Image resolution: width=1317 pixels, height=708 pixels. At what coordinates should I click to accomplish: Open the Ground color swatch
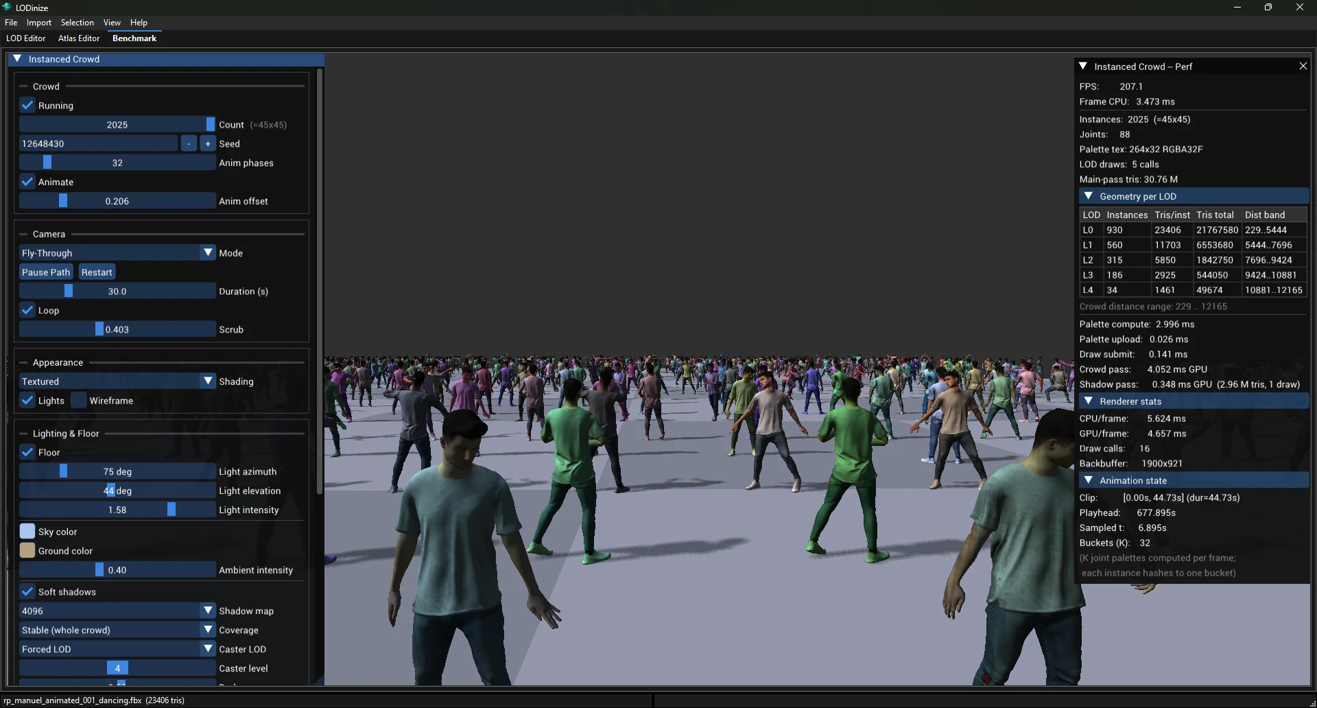[x=27, y=550]
